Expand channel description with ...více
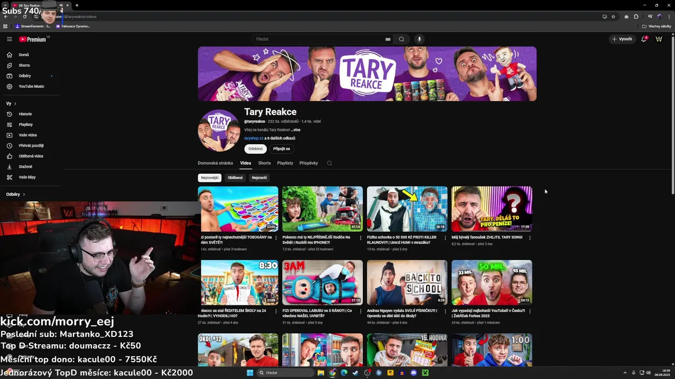The image size is (675, 379). pos(295,129)
